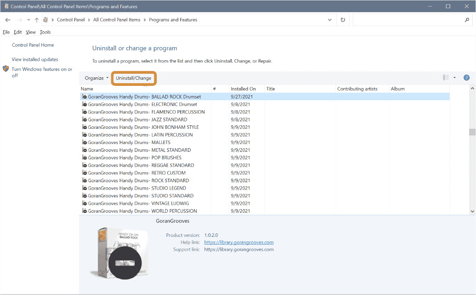The image size is (476, 295).
Task: Click the search magnifier icon
Action: click(467, 20)
